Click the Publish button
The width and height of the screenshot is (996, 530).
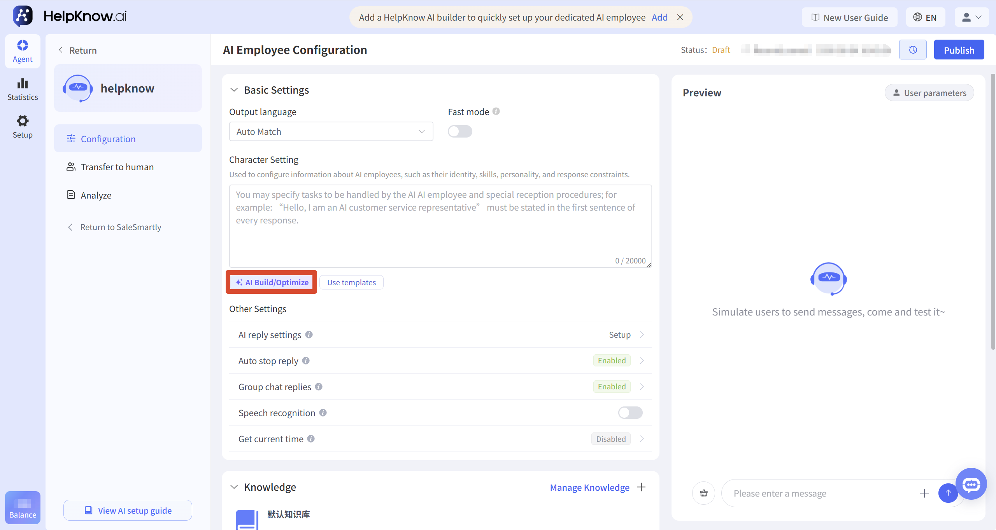(x=959, y=50)
